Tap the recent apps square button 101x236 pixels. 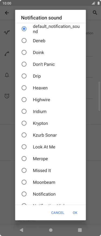(x=80, y=230)
